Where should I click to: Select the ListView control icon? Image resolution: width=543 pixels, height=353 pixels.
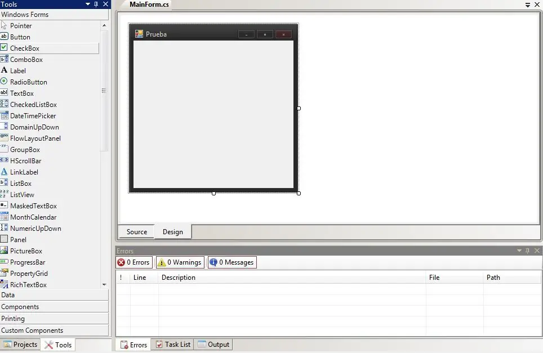(x=4, y=194)
